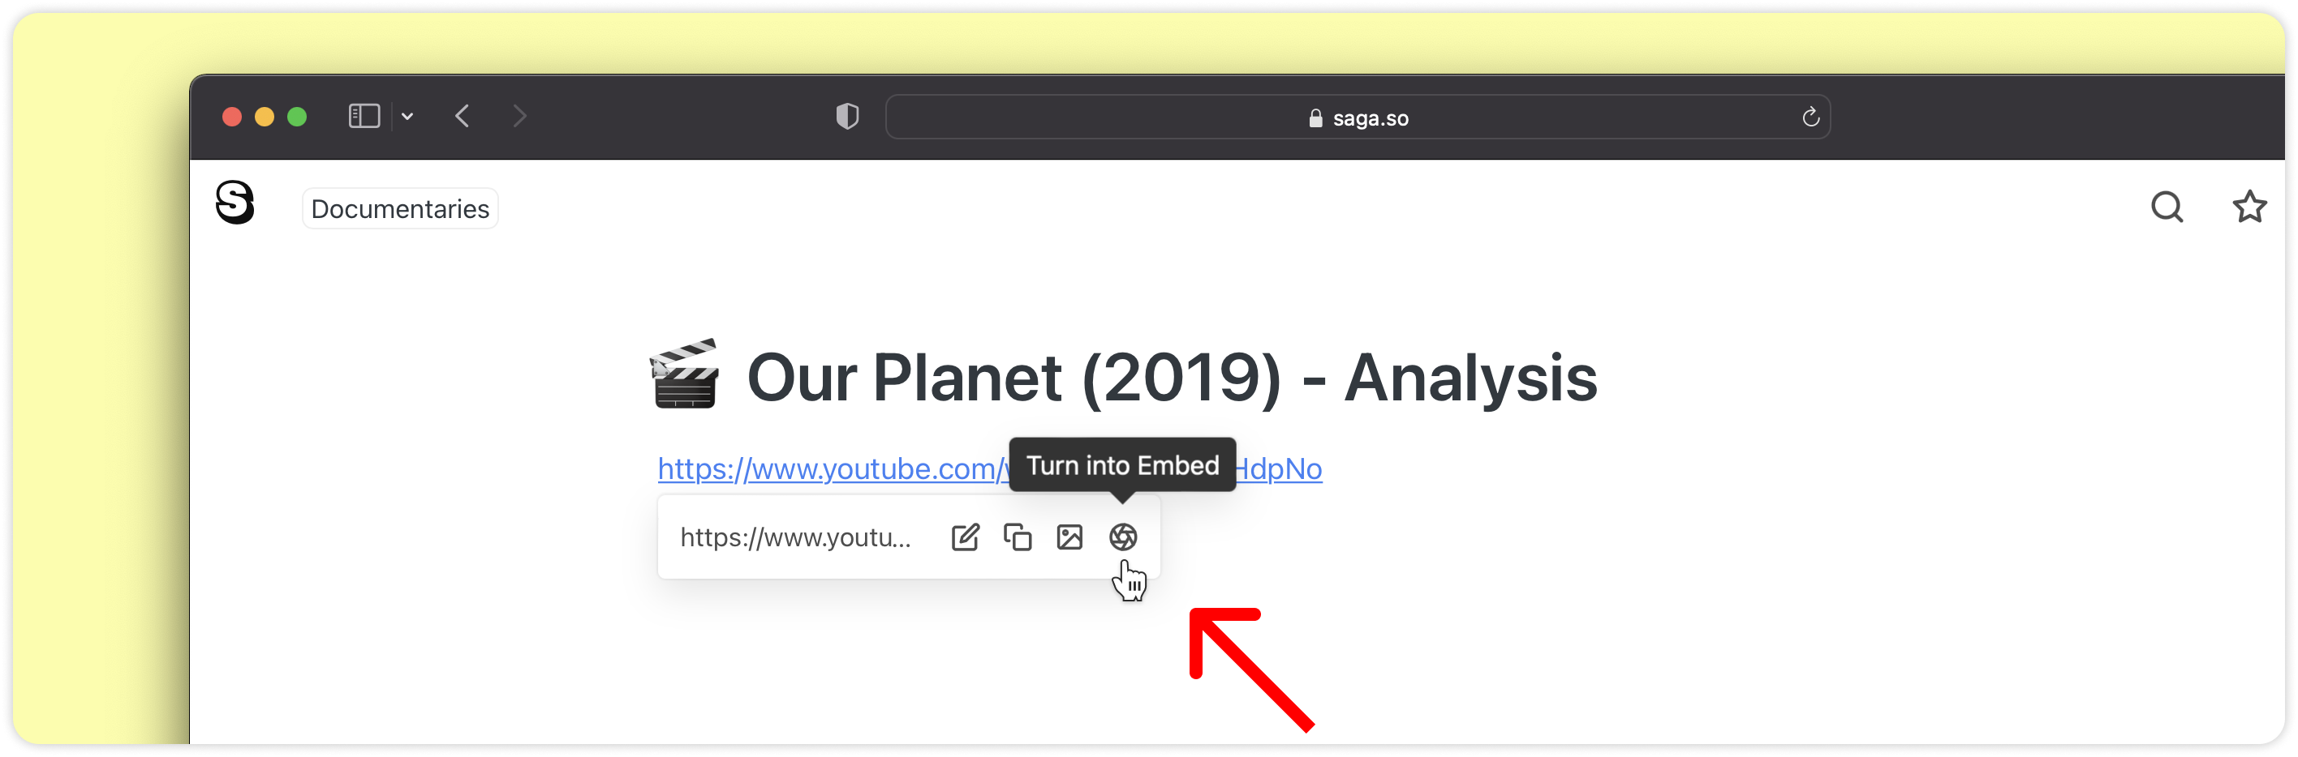Open the Documentaries breadcrumb

[400, 208]
